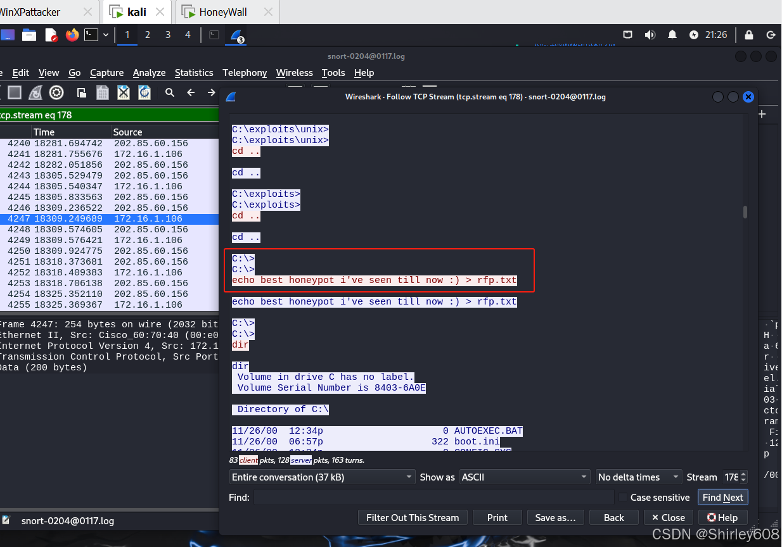Click the plus button beside filter bar
Screen dimensions: 782x547
762,114
